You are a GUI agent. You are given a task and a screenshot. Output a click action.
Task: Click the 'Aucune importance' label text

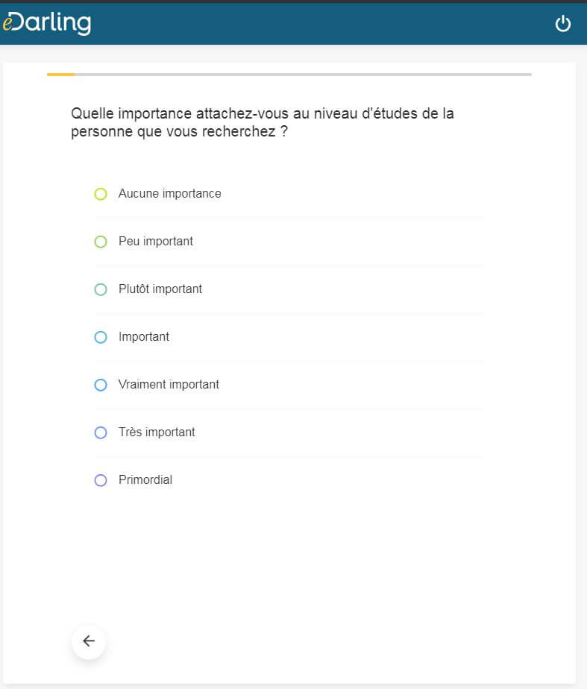point(169,194)
